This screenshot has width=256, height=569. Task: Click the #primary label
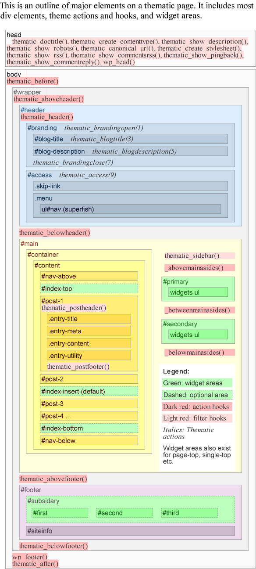click(x=176, y=282)
